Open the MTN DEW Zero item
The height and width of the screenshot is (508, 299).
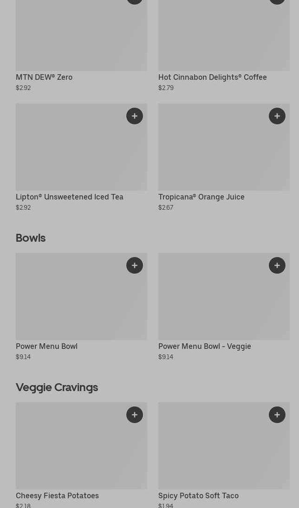click(44, 77)
